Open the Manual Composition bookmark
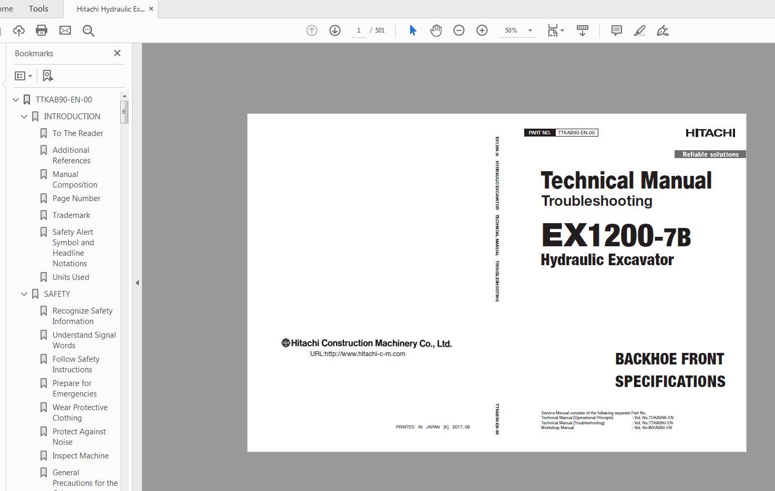The width and height of the screenshot is (775, 491). (75, 179)
